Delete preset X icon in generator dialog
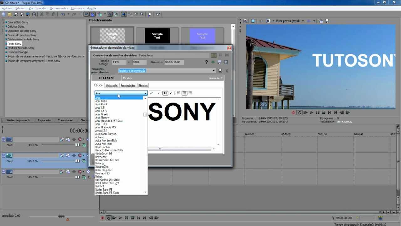 coord(227,71)
